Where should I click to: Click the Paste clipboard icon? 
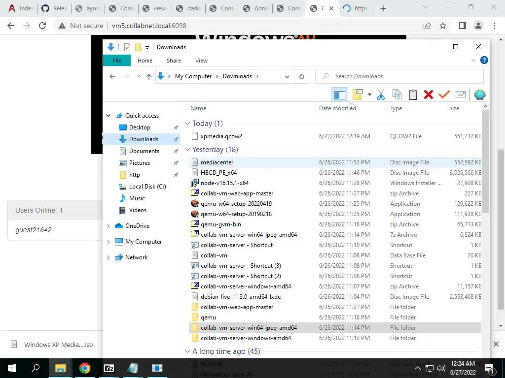(413, 95)
